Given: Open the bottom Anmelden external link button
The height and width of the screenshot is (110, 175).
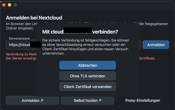Looking at the screenshot, I should coord(32,100).
